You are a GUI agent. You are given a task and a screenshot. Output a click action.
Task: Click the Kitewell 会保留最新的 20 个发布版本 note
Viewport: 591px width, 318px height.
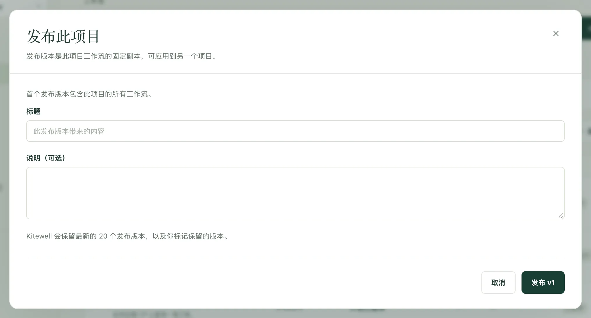[128, 236]
